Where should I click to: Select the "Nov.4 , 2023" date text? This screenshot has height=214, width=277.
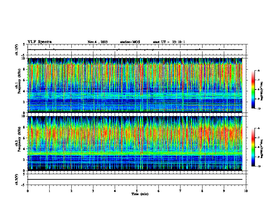(98, 42)
